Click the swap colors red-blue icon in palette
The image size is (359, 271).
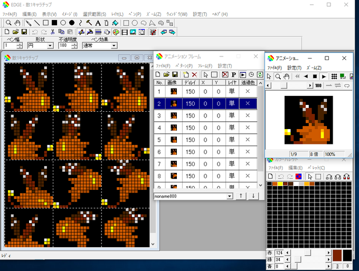pos(299,177)
